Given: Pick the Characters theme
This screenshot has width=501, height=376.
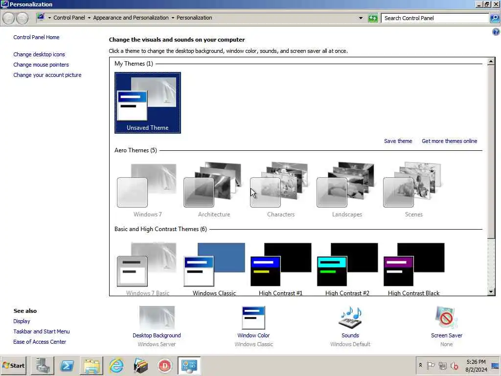Looking at the screenshot, I should click(x=280, y=190).
